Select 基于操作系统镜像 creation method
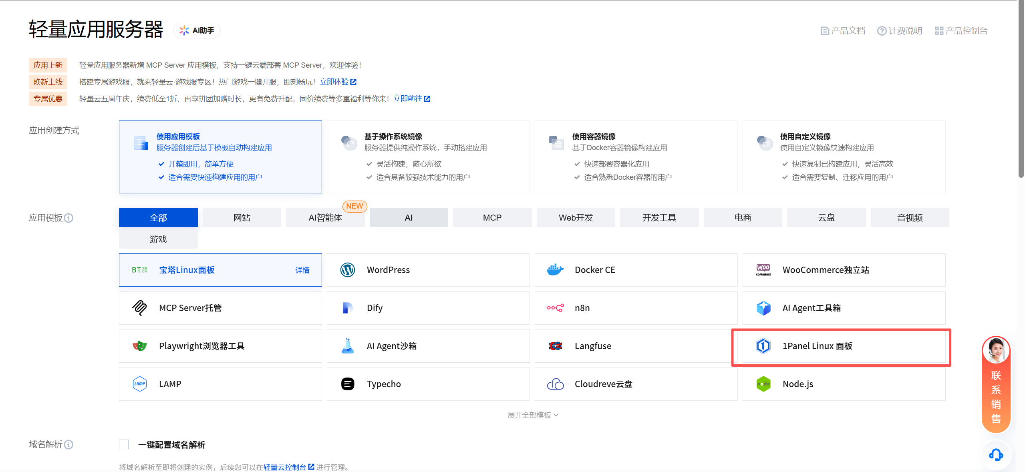This screenshot has width=1025, height=472. (x=428, y=157)
